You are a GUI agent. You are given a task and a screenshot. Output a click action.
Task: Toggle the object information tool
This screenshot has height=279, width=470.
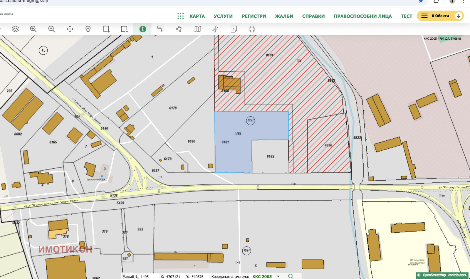[142, 29]
